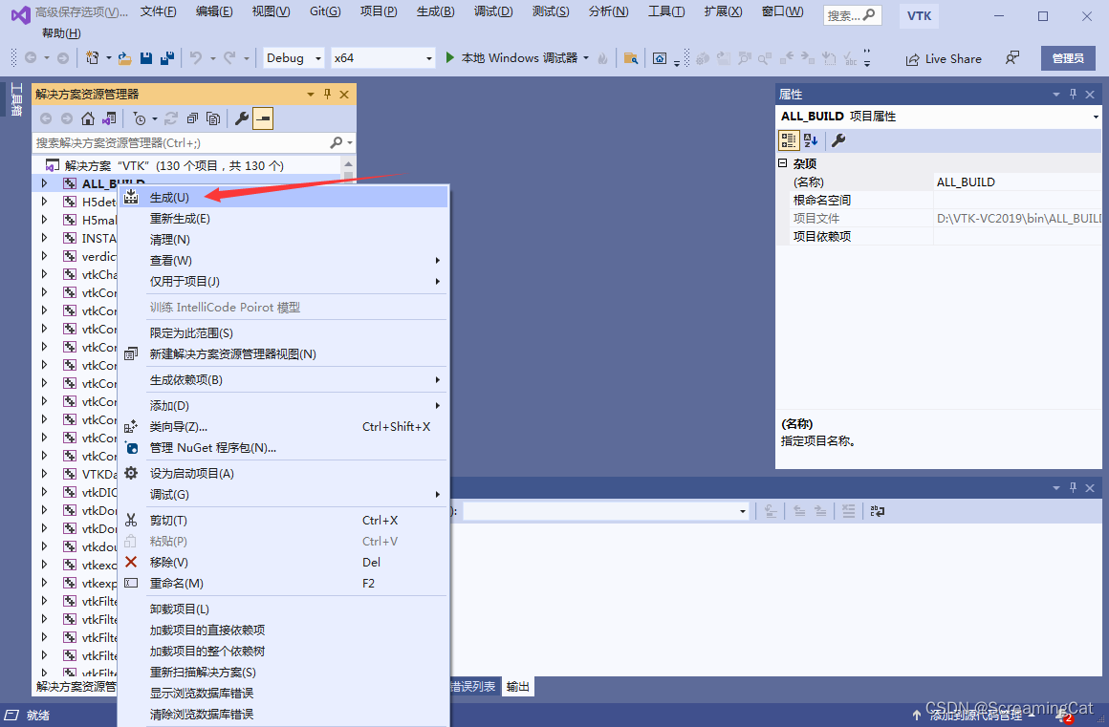Click the Live Share icon

tap(944, 58)
